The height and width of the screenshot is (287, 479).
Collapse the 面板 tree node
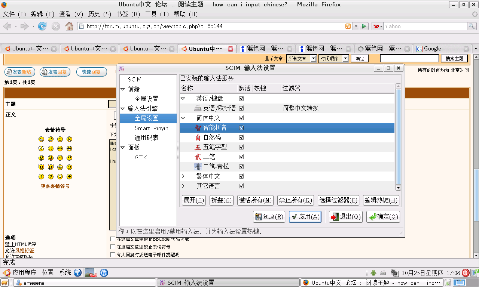(x=123, y=148)
